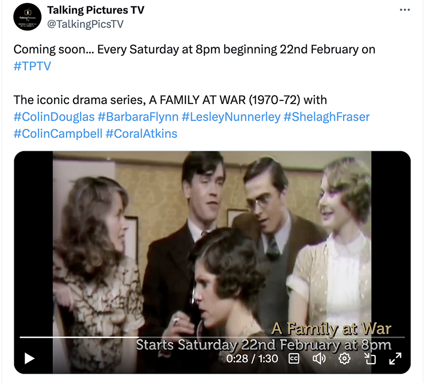Viewport: 424px width, 383px height.
Task: Toggle closed captions on the video
Action: click(x=294, y=358)
